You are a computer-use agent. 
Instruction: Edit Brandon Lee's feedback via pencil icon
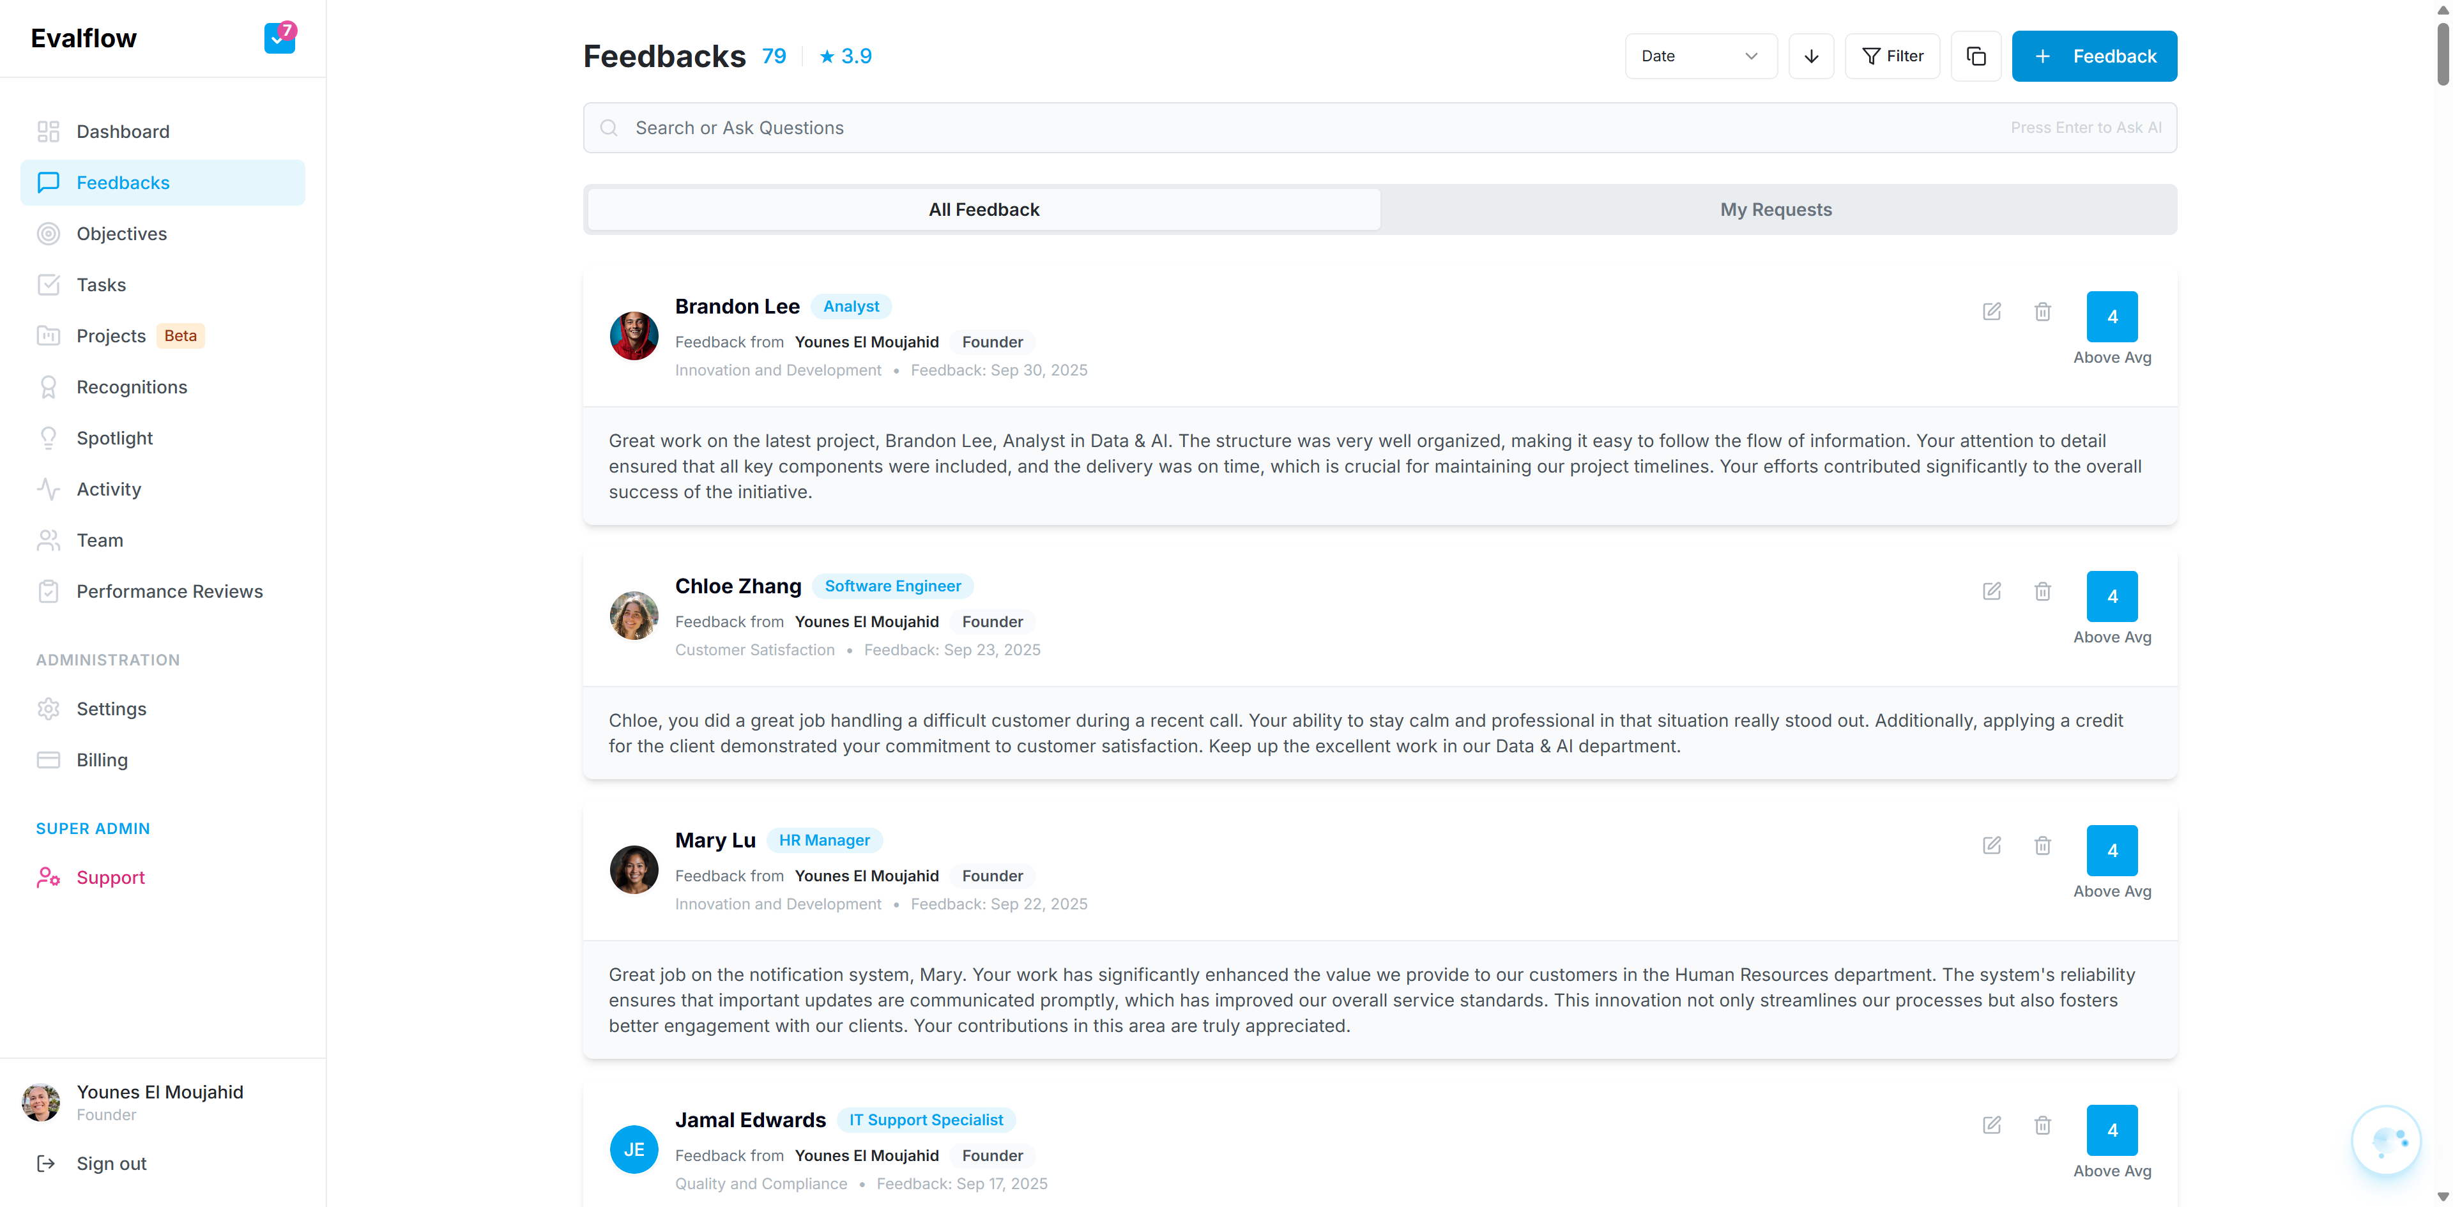coord(1991,311)
